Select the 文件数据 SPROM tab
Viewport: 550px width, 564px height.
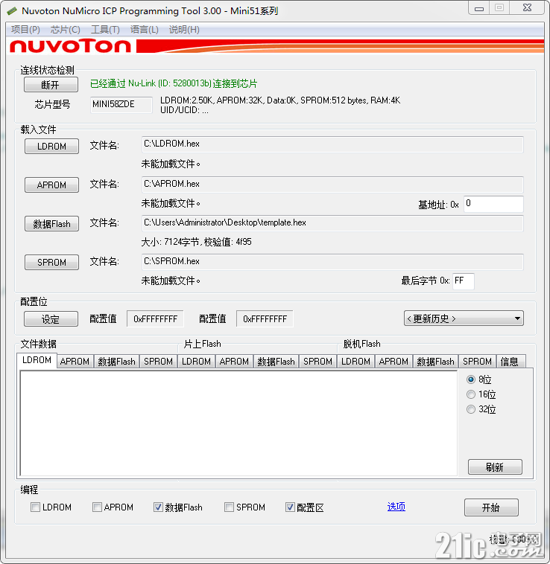(x=159, y=361)
